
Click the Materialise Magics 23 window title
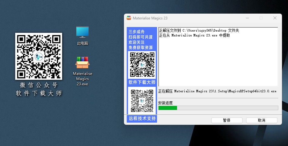click(x=150, y=18)
